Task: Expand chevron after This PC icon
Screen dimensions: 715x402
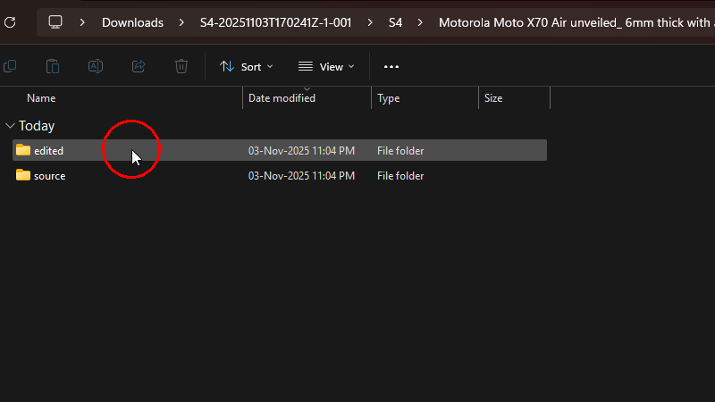Action: tap(82, 22)
